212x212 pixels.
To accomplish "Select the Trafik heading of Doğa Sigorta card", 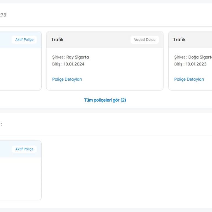I will click(179, 39).
